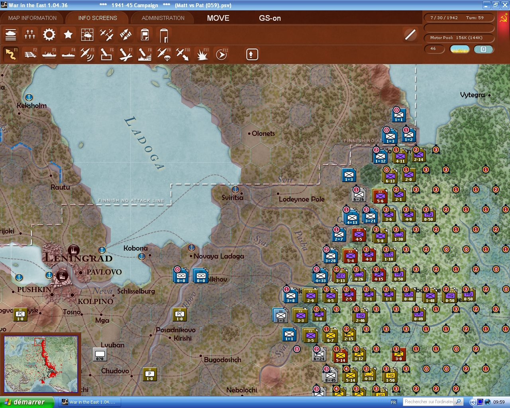This screenshot has height=408, width=510.
Task: Click the Lodeynoe Pole town label
Action: tap(302, 199)
